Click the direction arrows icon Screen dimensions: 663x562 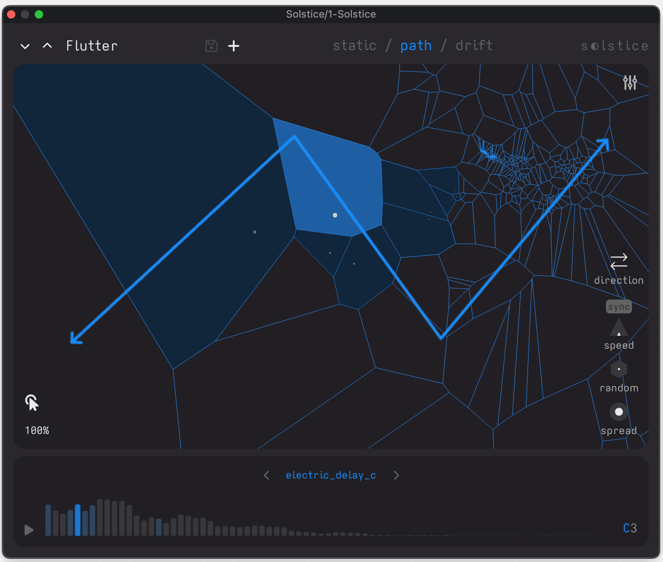pyautogui.click(x=618, y=261)
